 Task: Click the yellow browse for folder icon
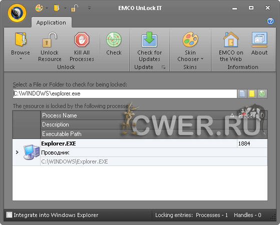coord(252,93)
